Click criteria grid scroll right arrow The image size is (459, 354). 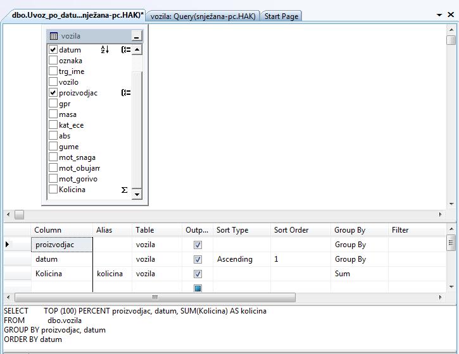(x=440, y=297)
